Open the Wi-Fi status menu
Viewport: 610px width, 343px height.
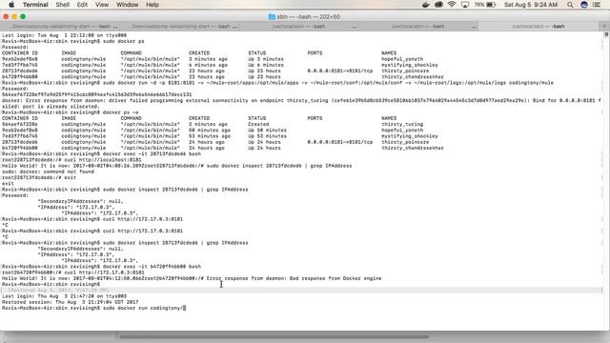coord(451,5)
